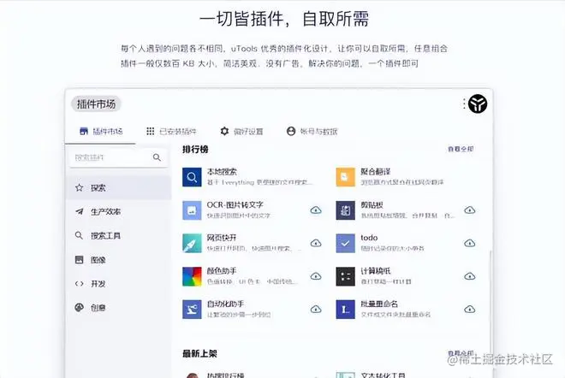Open the 剪贴板 title text
565x378 pixels.
pyautogui.click(x=372, y=205)
